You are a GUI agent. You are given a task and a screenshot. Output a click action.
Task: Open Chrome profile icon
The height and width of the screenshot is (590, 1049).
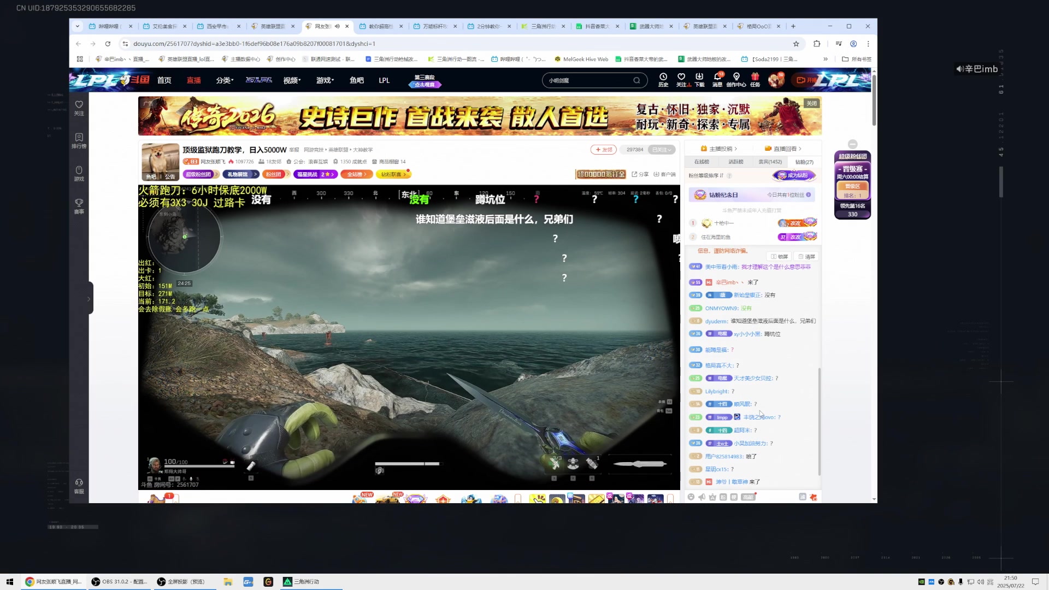853,44
